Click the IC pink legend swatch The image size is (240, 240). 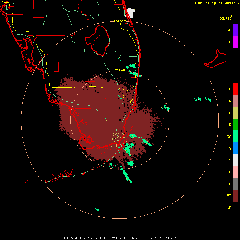coord(235,172)
